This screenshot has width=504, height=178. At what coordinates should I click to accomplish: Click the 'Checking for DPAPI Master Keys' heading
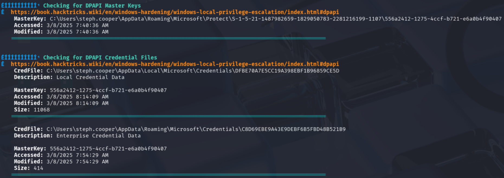(x=92, y=6)
